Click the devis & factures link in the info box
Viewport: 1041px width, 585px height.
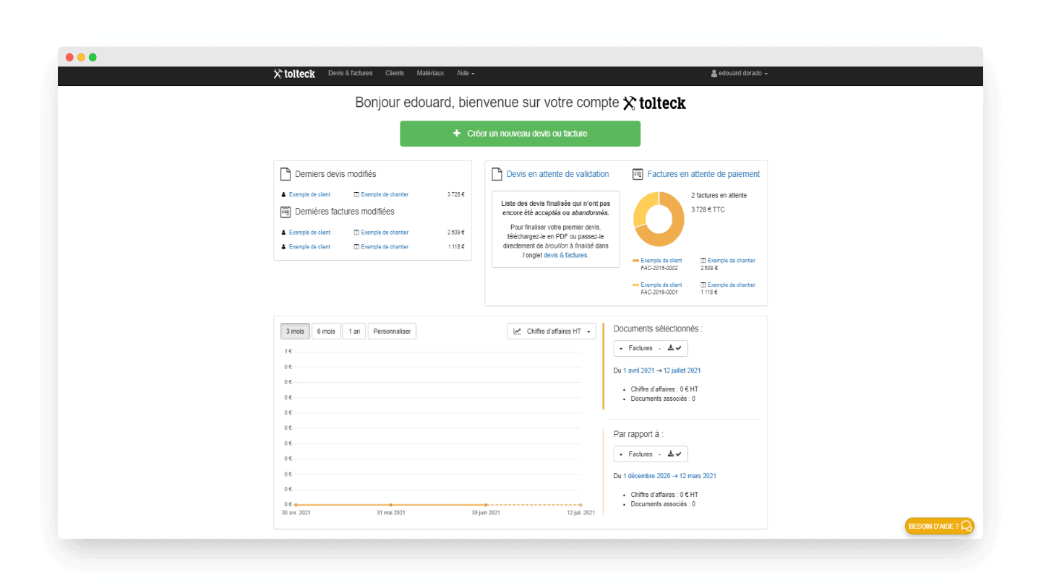(565, 255)
